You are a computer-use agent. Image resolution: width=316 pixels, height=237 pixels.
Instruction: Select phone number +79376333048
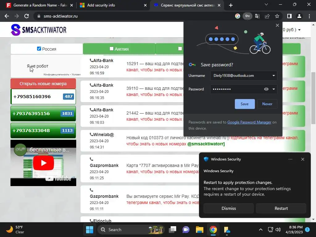point(43,131)
